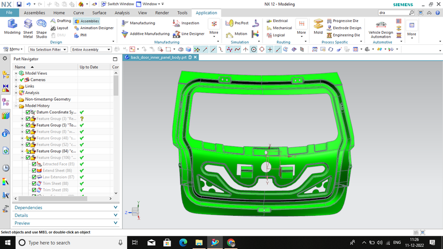The width and height of the screenshot is (443, 249).
Task: Toggle checkbox for Law Extension (87)
Action: 34,177
